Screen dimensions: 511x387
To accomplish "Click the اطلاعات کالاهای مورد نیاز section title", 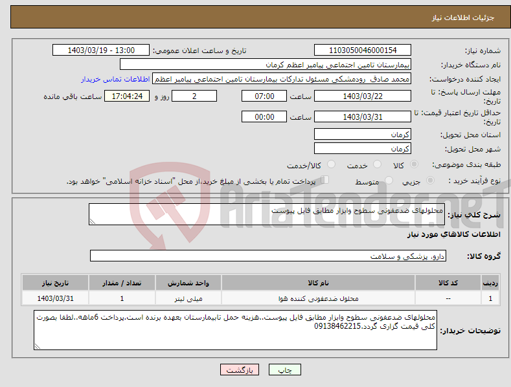I will (453, 234).
